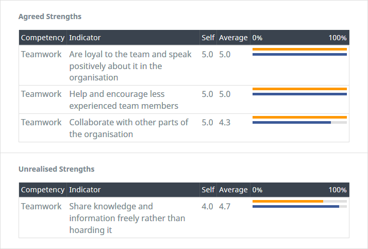
Task: Click Indicator header in Agreed Strengths table
Action: pyautogui.click(x=85, y=38)
